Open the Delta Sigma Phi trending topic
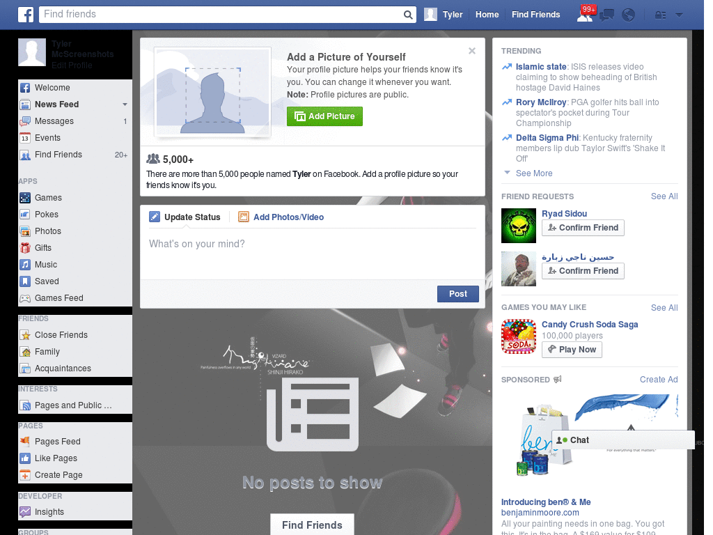Screen dimensions: 713x535 [547, 138]
